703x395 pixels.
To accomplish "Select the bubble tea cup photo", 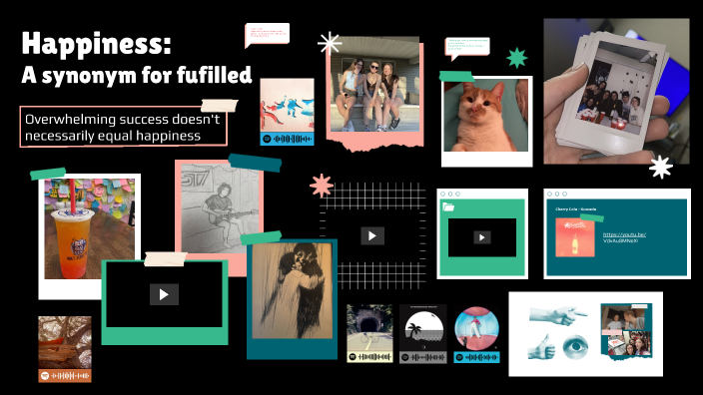I will (x=90, y=228).
